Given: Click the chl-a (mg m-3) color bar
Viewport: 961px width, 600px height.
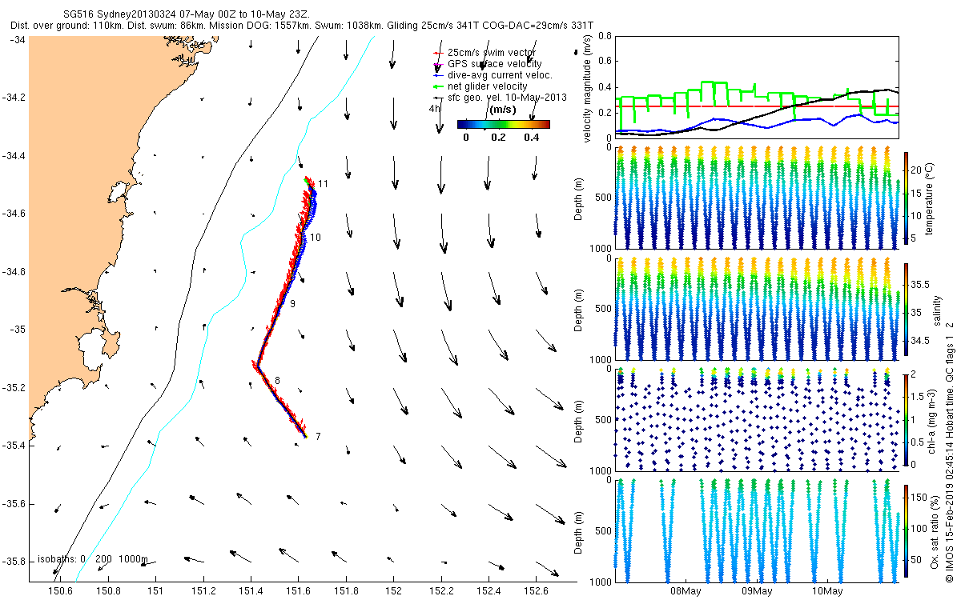Looking at the screenshot, I should 906,419.
